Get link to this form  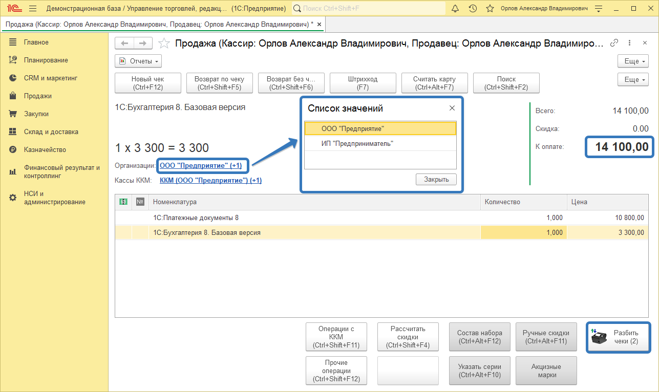click(x=614, y=43)
